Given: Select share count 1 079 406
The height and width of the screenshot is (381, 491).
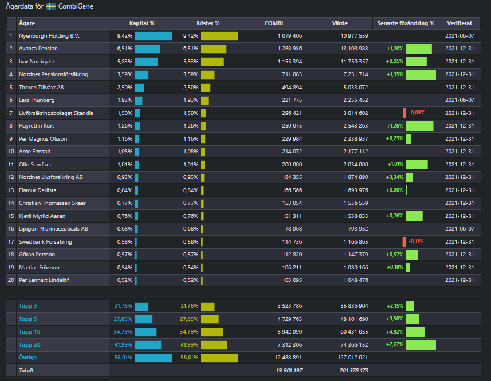Looking at the screenshot, I should pos(290,36).
